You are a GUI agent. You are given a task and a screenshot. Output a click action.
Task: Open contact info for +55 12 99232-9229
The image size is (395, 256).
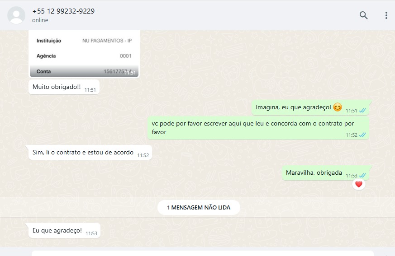click(x=63, y=11)
